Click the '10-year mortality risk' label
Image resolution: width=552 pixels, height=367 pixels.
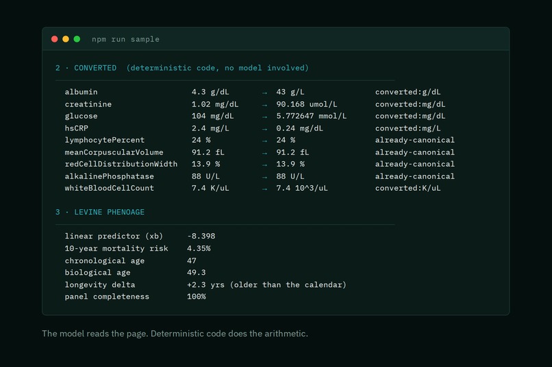coord(116,249)
